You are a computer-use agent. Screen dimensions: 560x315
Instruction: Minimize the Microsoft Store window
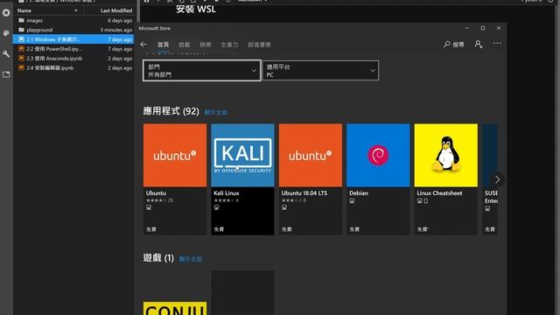click(x=466, y=28)
